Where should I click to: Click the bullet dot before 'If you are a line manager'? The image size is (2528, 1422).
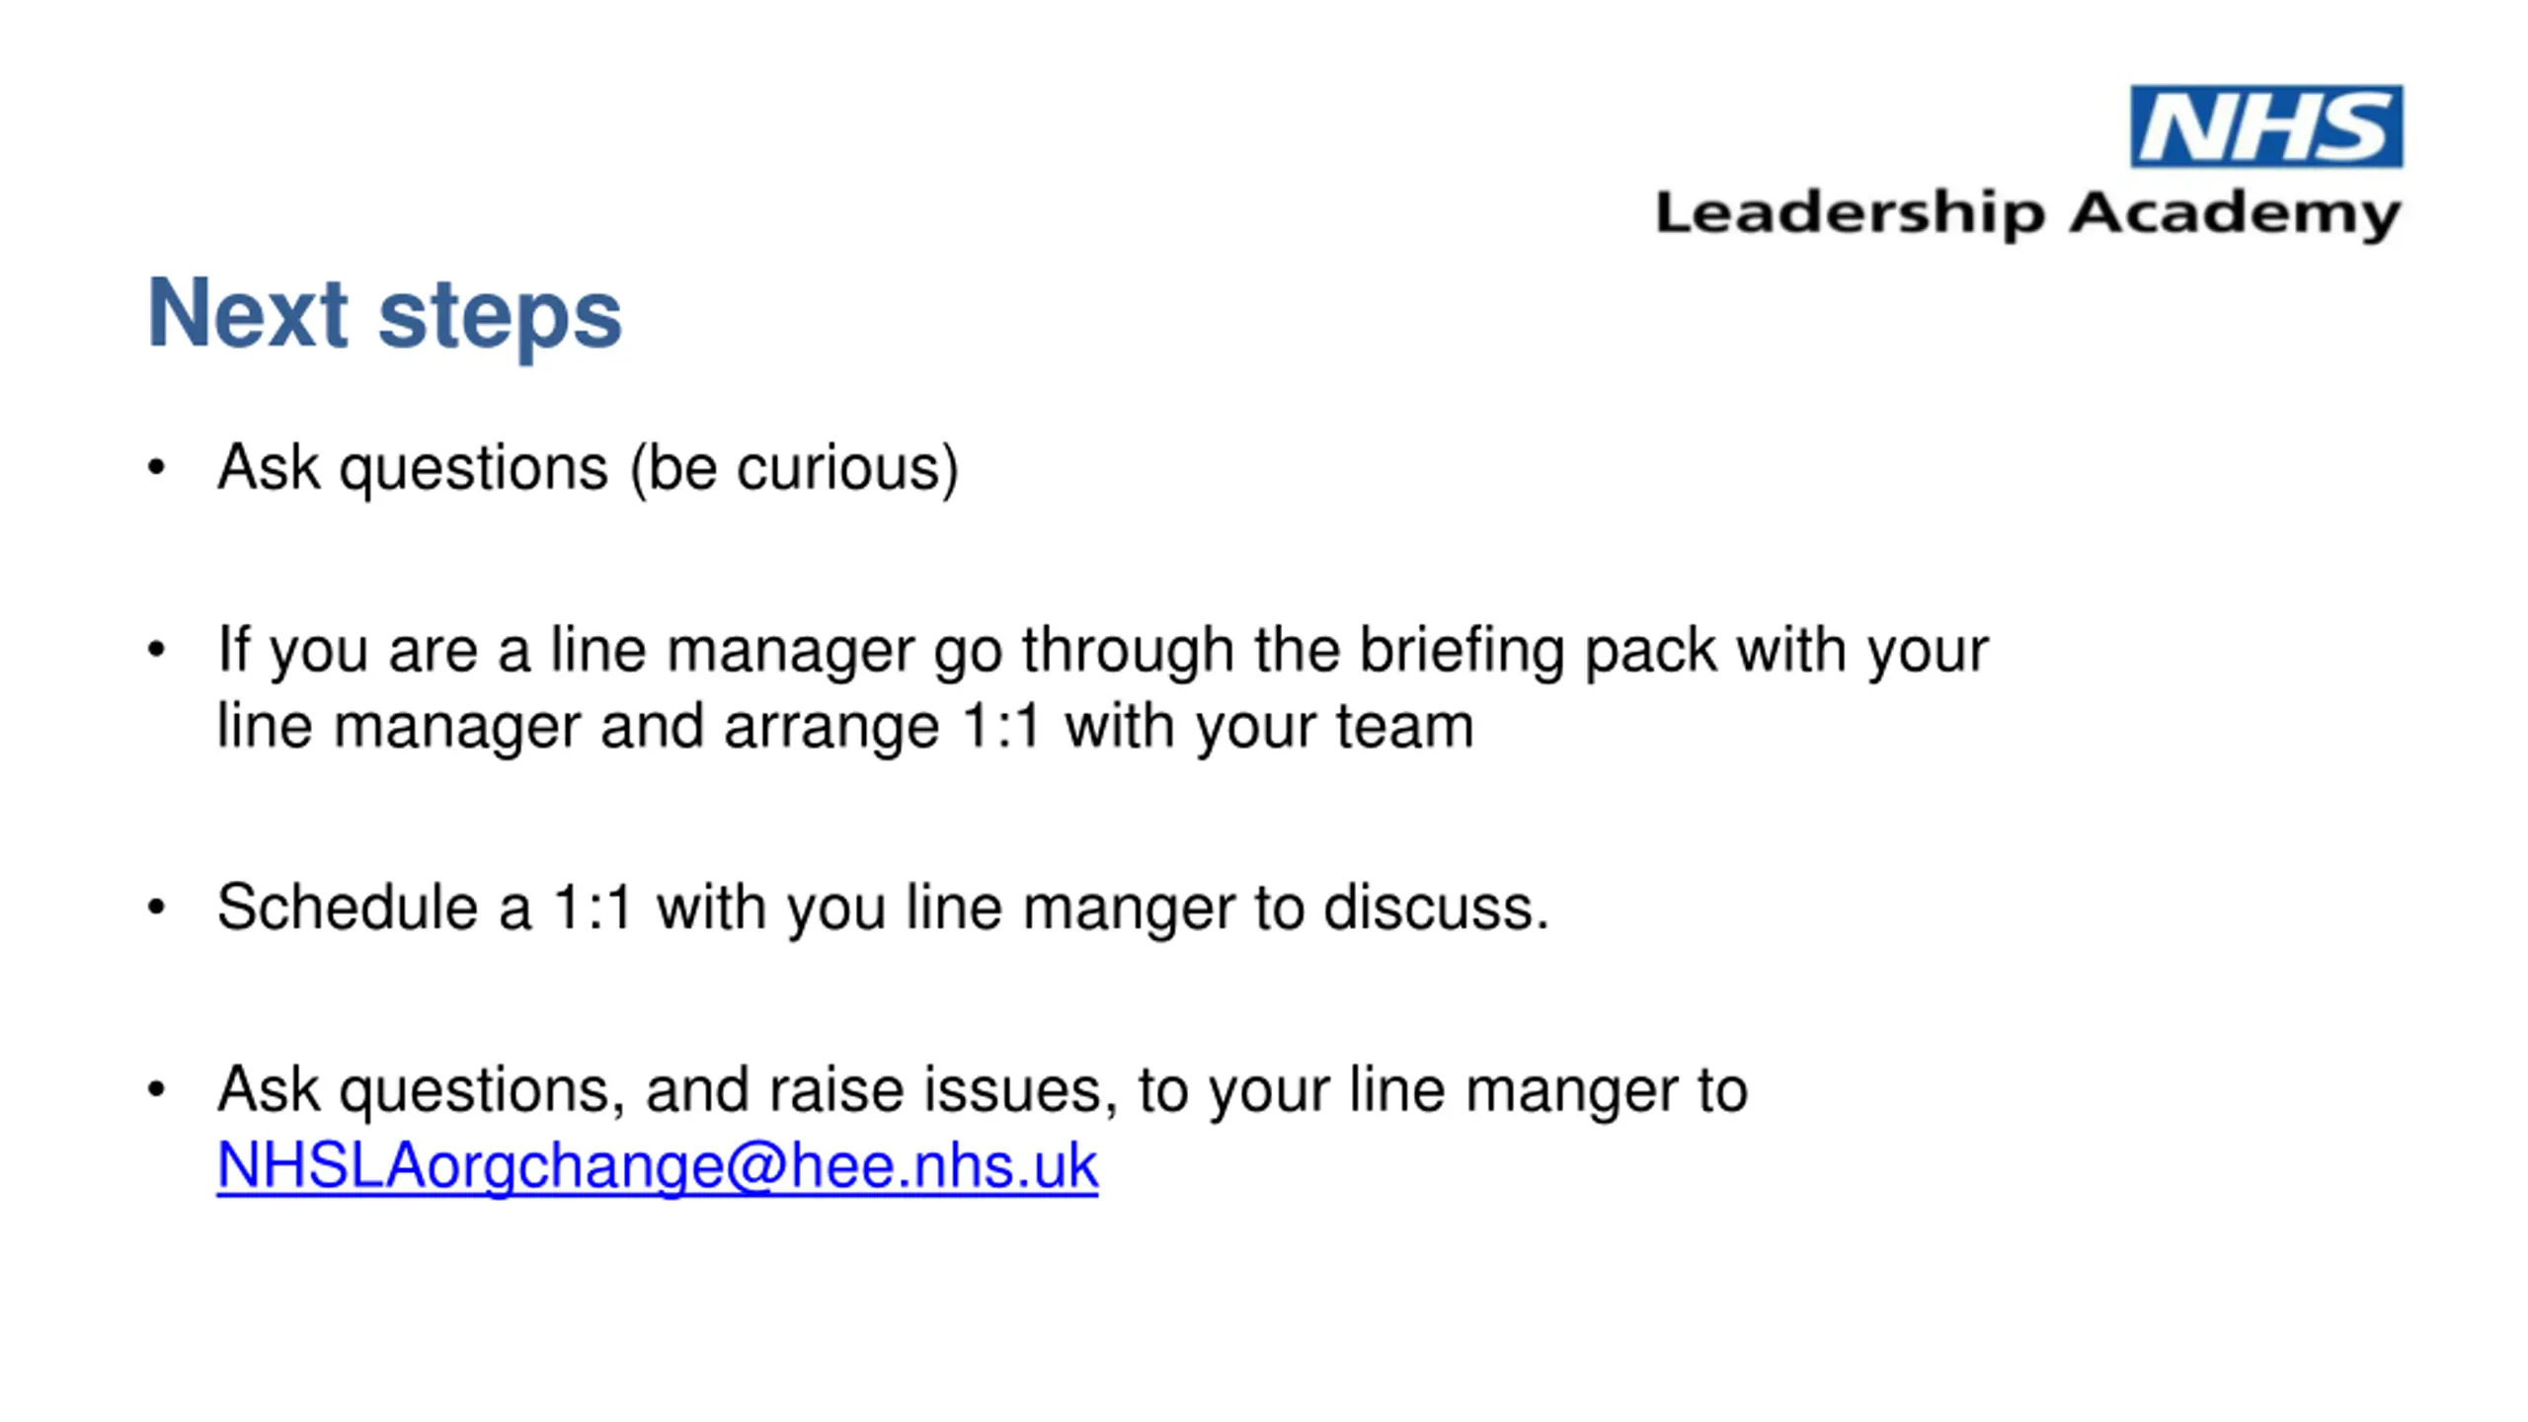click(x=156, y=650)
